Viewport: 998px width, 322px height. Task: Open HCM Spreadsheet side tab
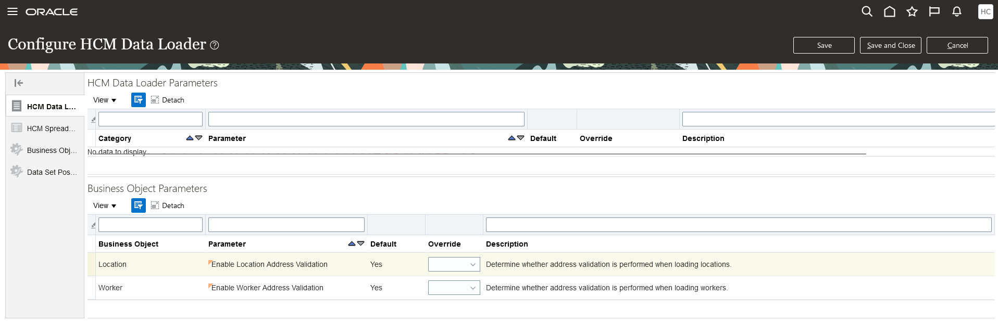tap(45, 128)
